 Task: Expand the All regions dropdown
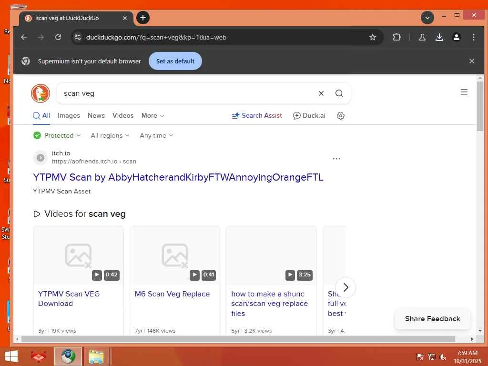click(x=110, y=135)
